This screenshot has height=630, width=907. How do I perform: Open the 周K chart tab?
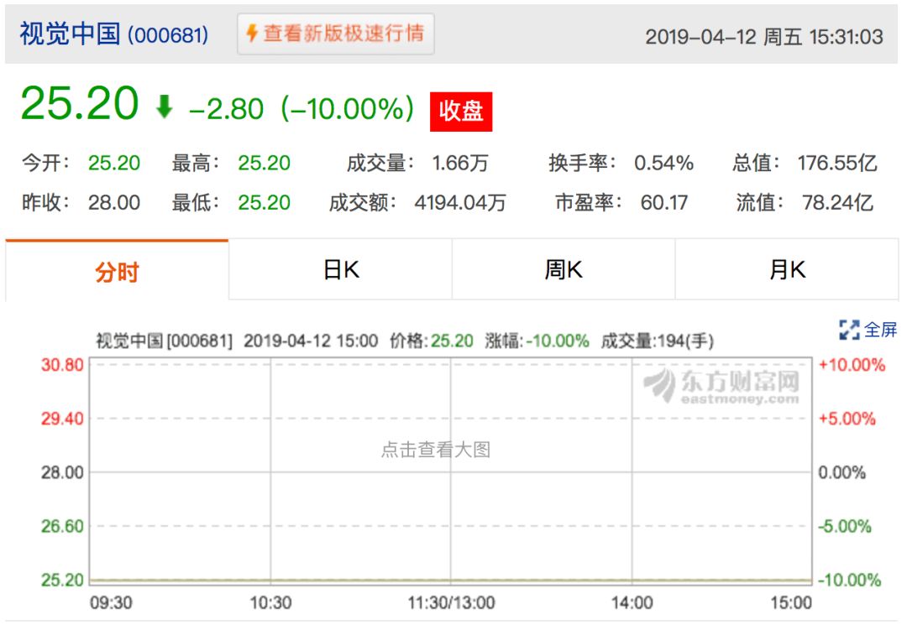click(564, 270)
